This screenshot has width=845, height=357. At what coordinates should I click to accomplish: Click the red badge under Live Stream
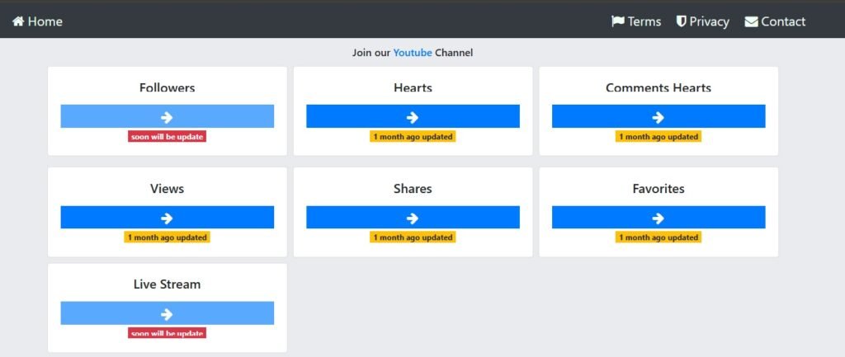pyautogui.click(x=167, y=333)
